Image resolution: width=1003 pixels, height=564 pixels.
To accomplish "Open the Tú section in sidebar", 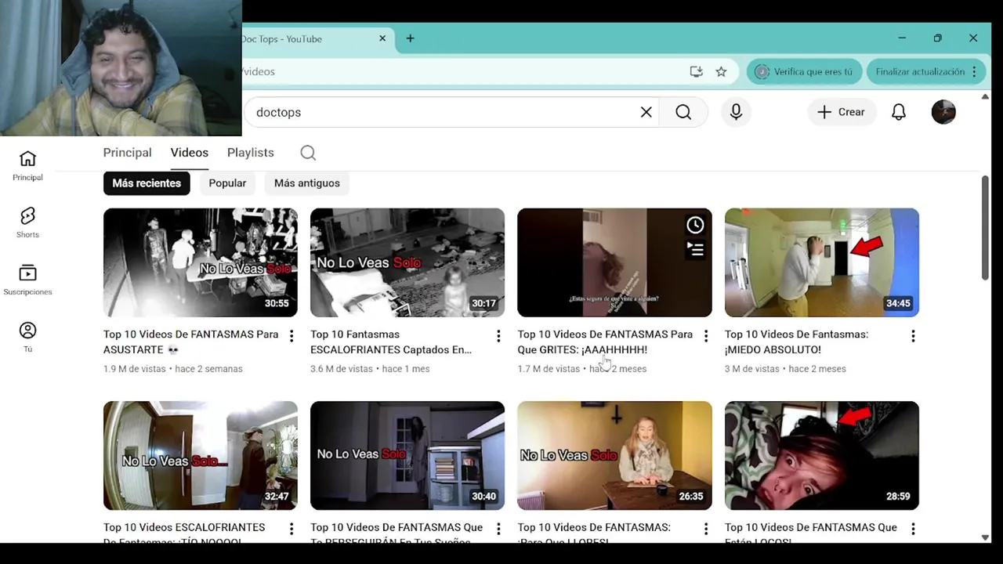I will pos(27,338).
